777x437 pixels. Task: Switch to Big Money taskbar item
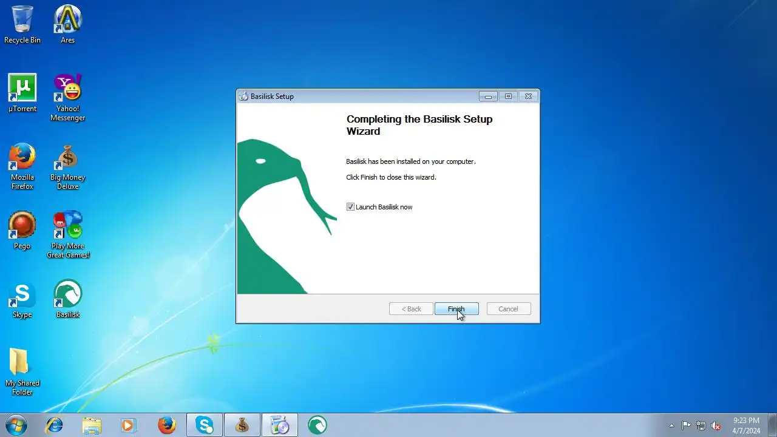tap(242, 425)
